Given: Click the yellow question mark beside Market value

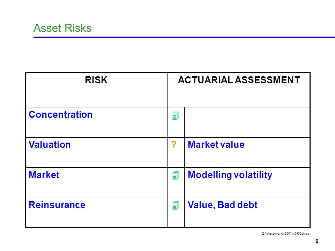Looking at the screenshot, I should pyautogui.click(x=174, y=144).
